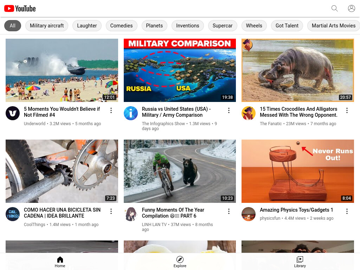The width and height of the screenshot is (360, 270).
Task: Open title 5 Moments You Wouldn't Believe
Action: 62,112
